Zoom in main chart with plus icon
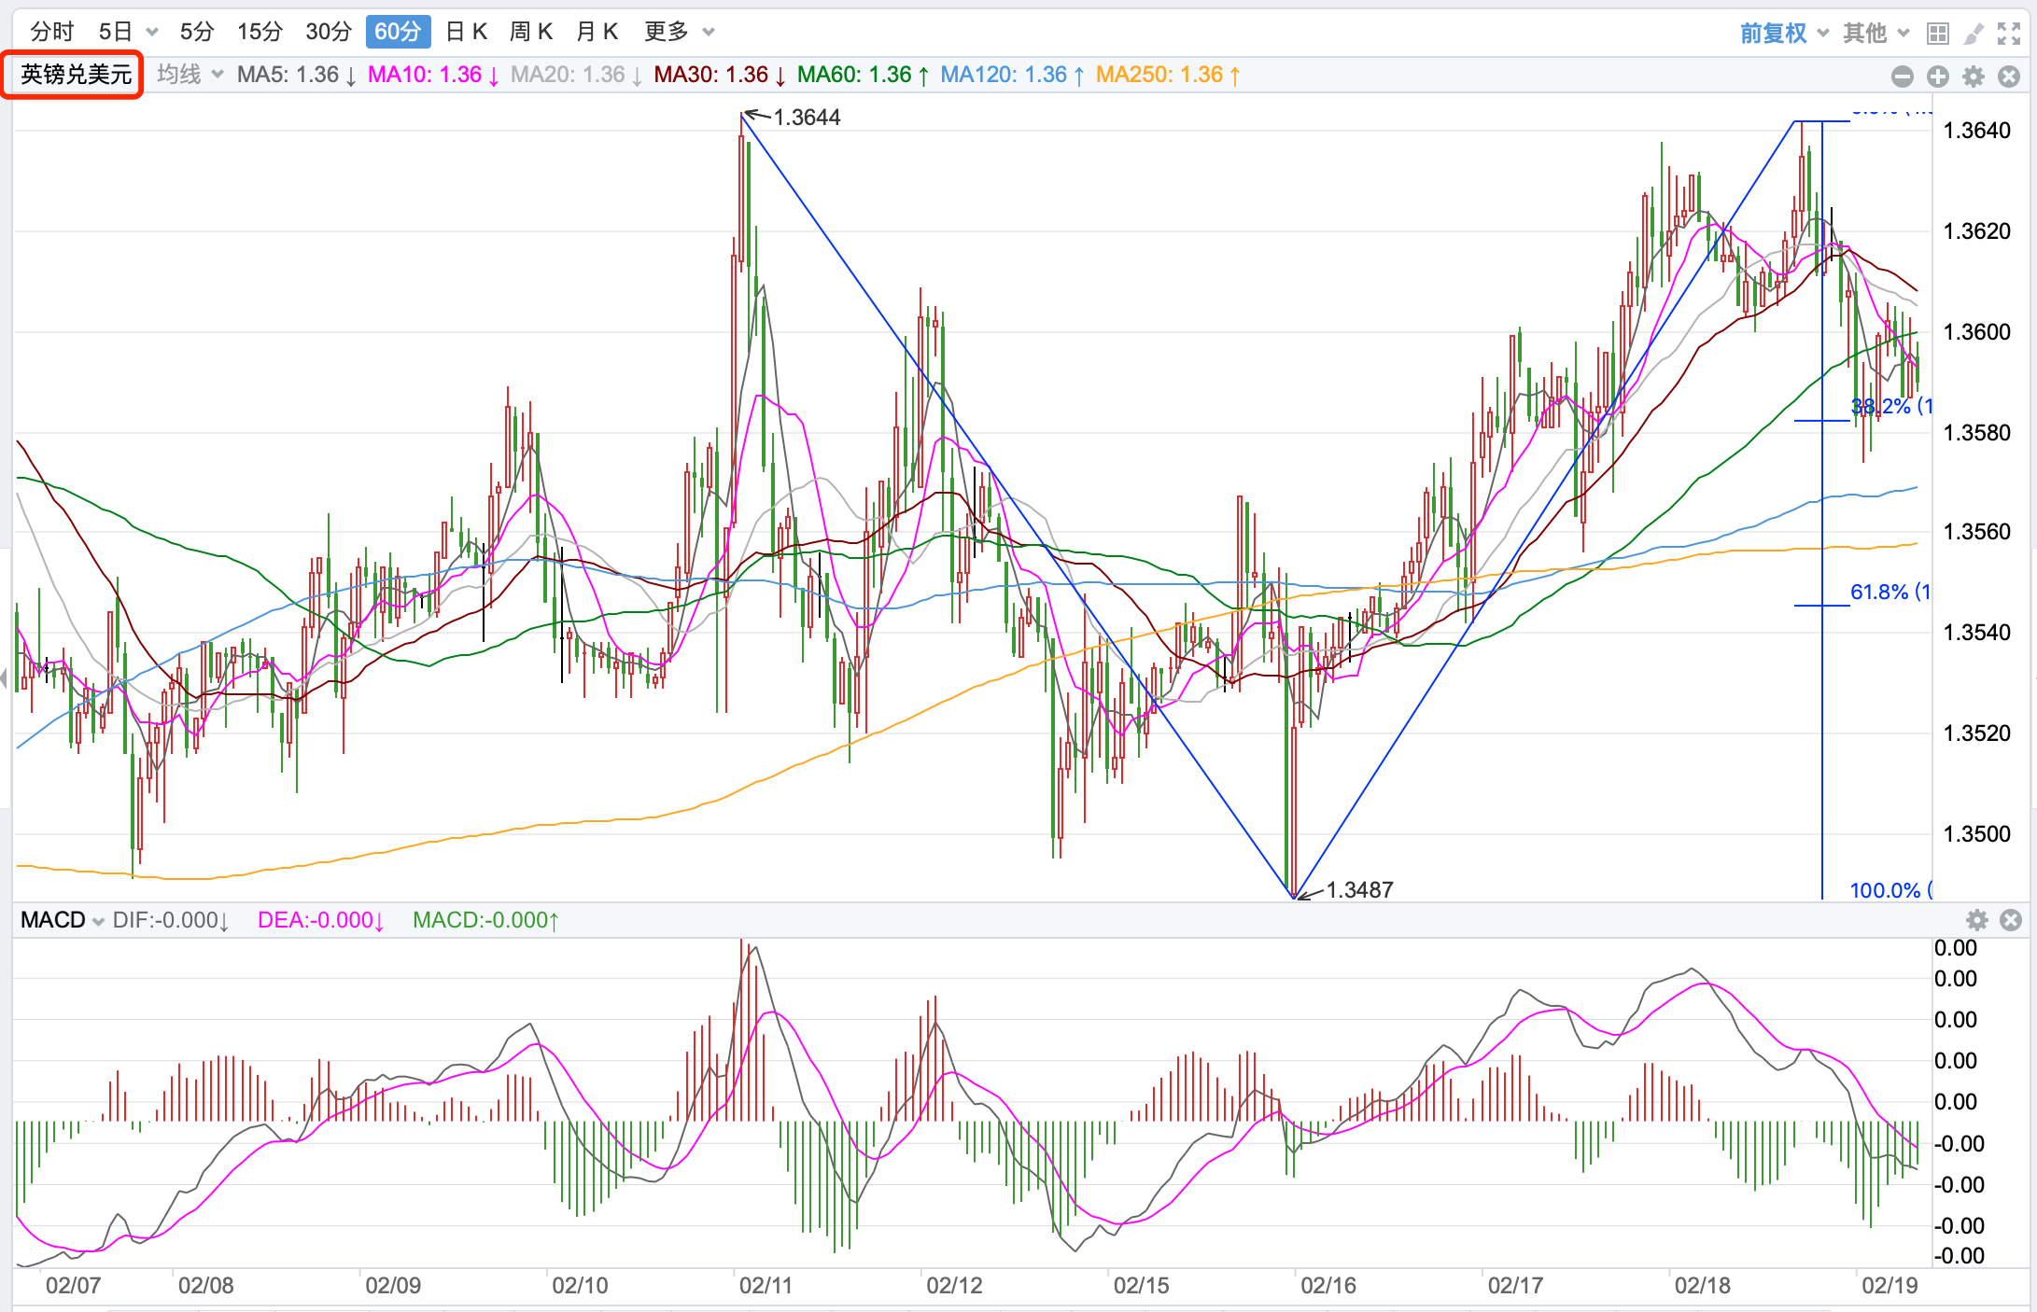Screen dimensions: 2037x1312 [x=1938, y=77]
